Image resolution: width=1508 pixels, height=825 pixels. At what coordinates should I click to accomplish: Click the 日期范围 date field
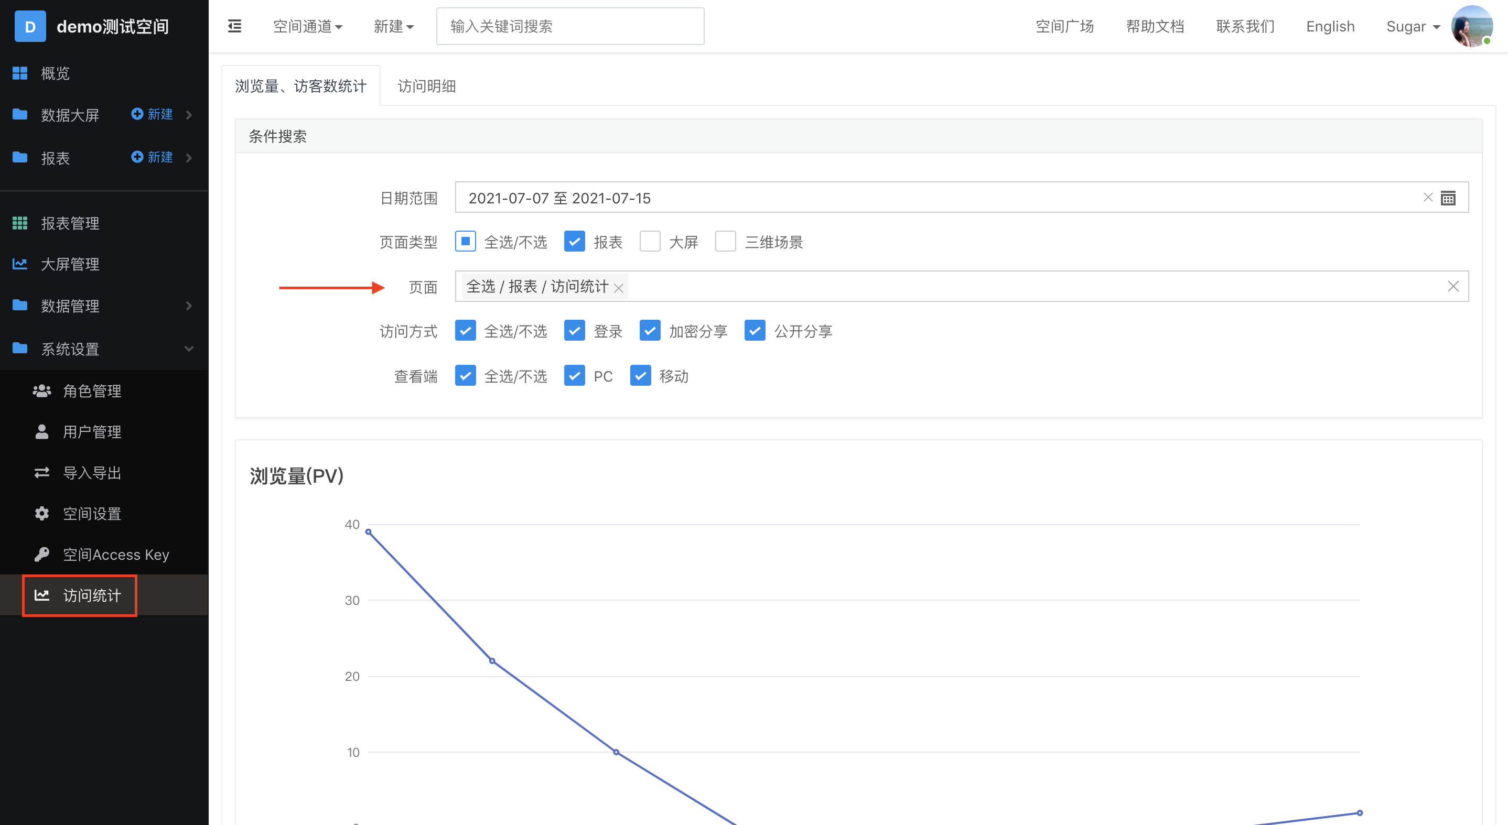point(961,198)
